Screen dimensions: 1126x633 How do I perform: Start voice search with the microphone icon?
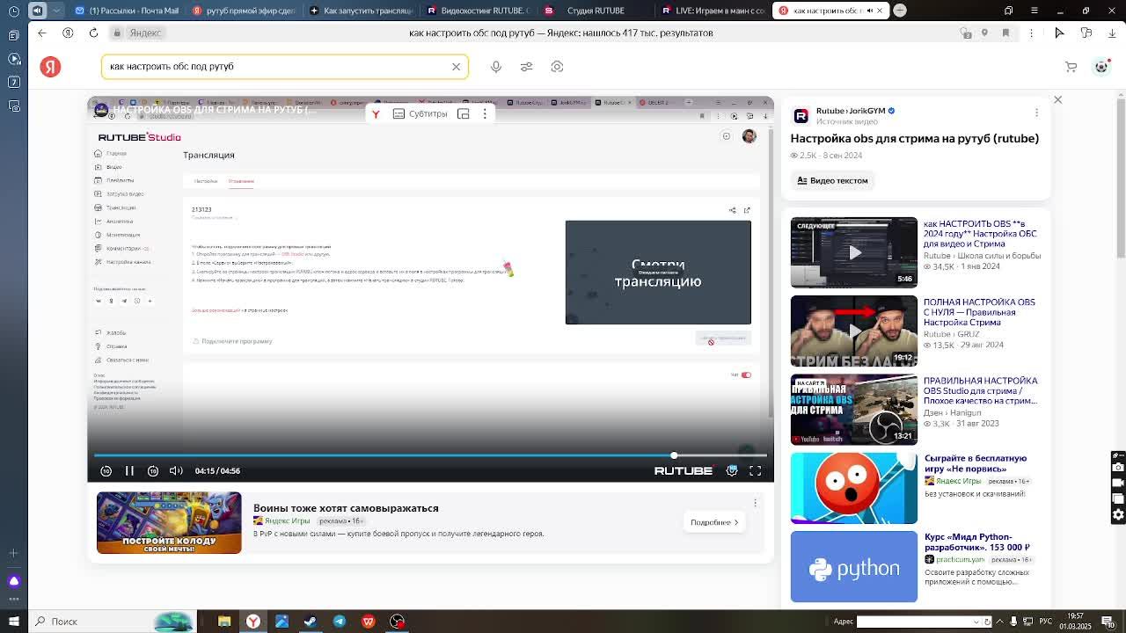pos(496,67)
